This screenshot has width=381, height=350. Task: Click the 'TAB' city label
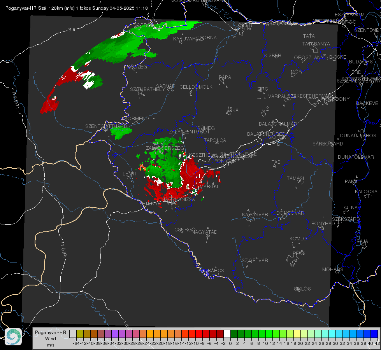point(276,162)
